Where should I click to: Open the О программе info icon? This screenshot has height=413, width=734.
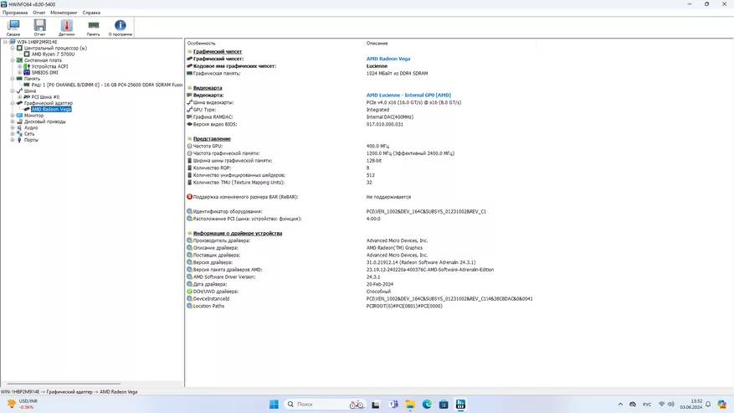tap(120, 28)
